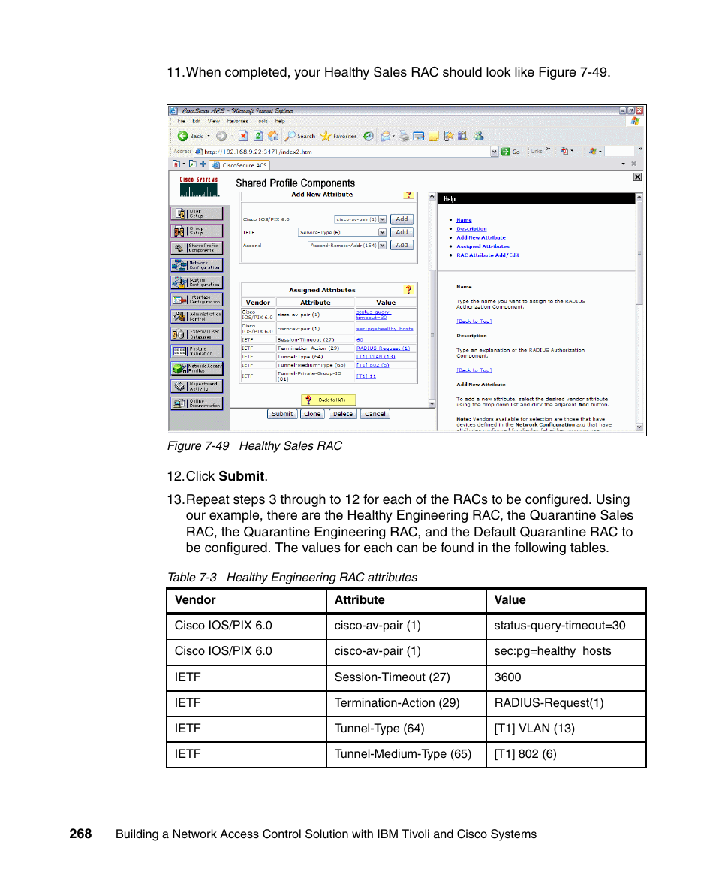Screen dimensions: 716x875
Task: Click the Assigned Attributes link in Help
Action: coord(483,246)
